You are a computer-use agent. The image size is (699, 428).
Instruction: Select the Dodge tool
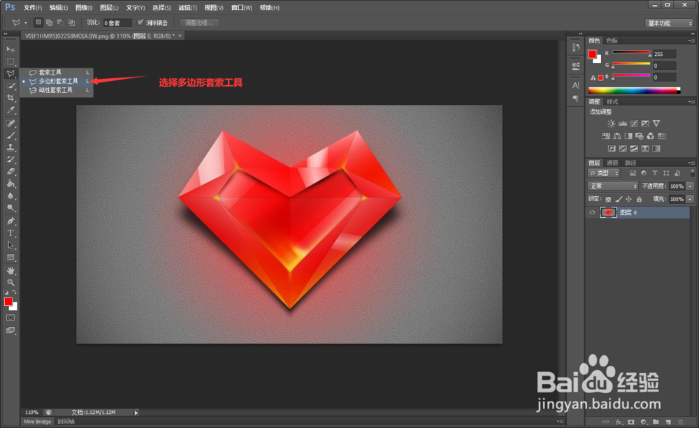tap(10, 207)
